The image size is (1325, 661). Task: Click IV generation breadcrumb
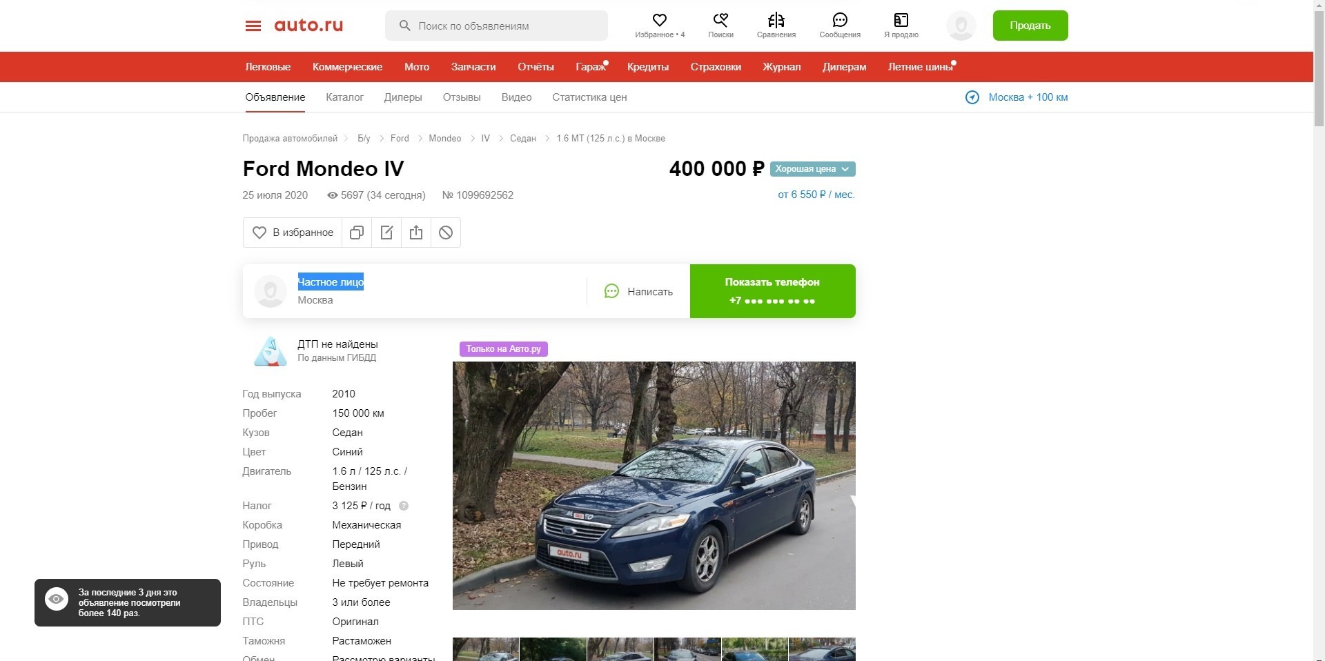click(486, 139)
